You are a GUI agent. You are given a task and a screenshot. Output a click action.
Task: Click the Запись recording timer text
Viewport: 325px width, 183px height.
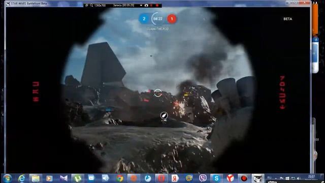[x=123, y=6]
